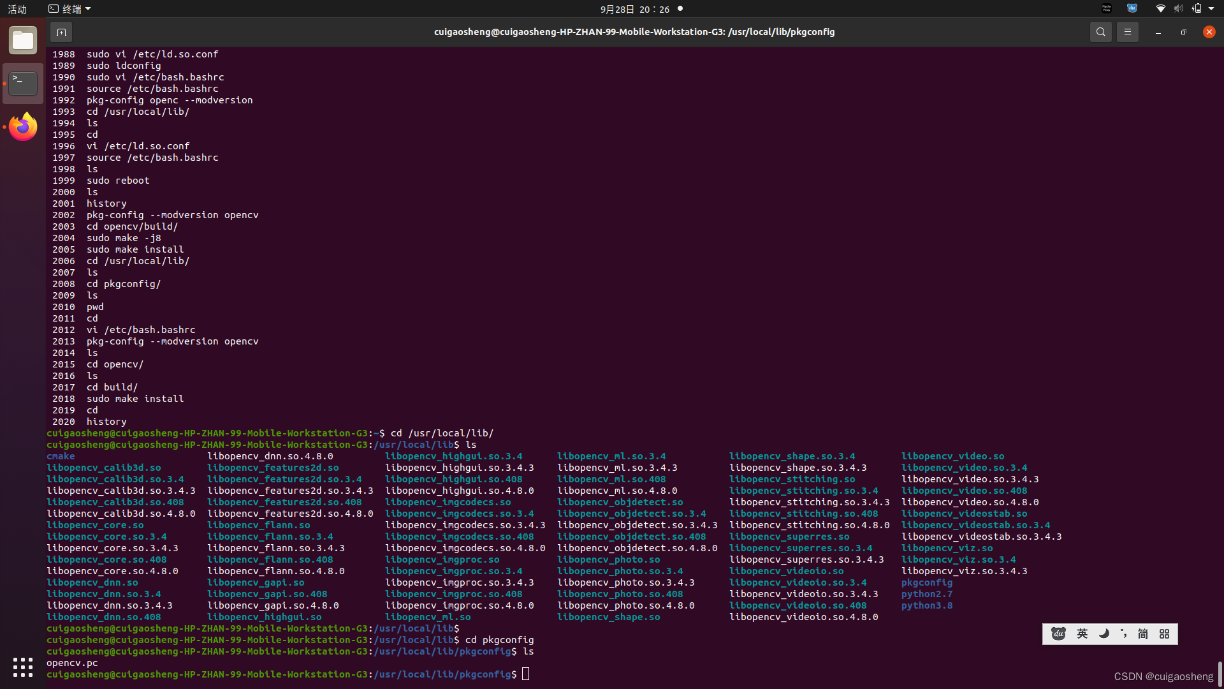Click the cmake directory entry

point(61,456)
